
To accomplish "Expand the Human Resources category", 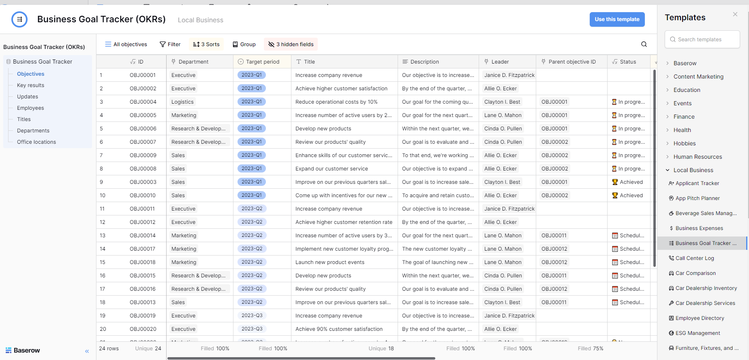I will point(698,157).
